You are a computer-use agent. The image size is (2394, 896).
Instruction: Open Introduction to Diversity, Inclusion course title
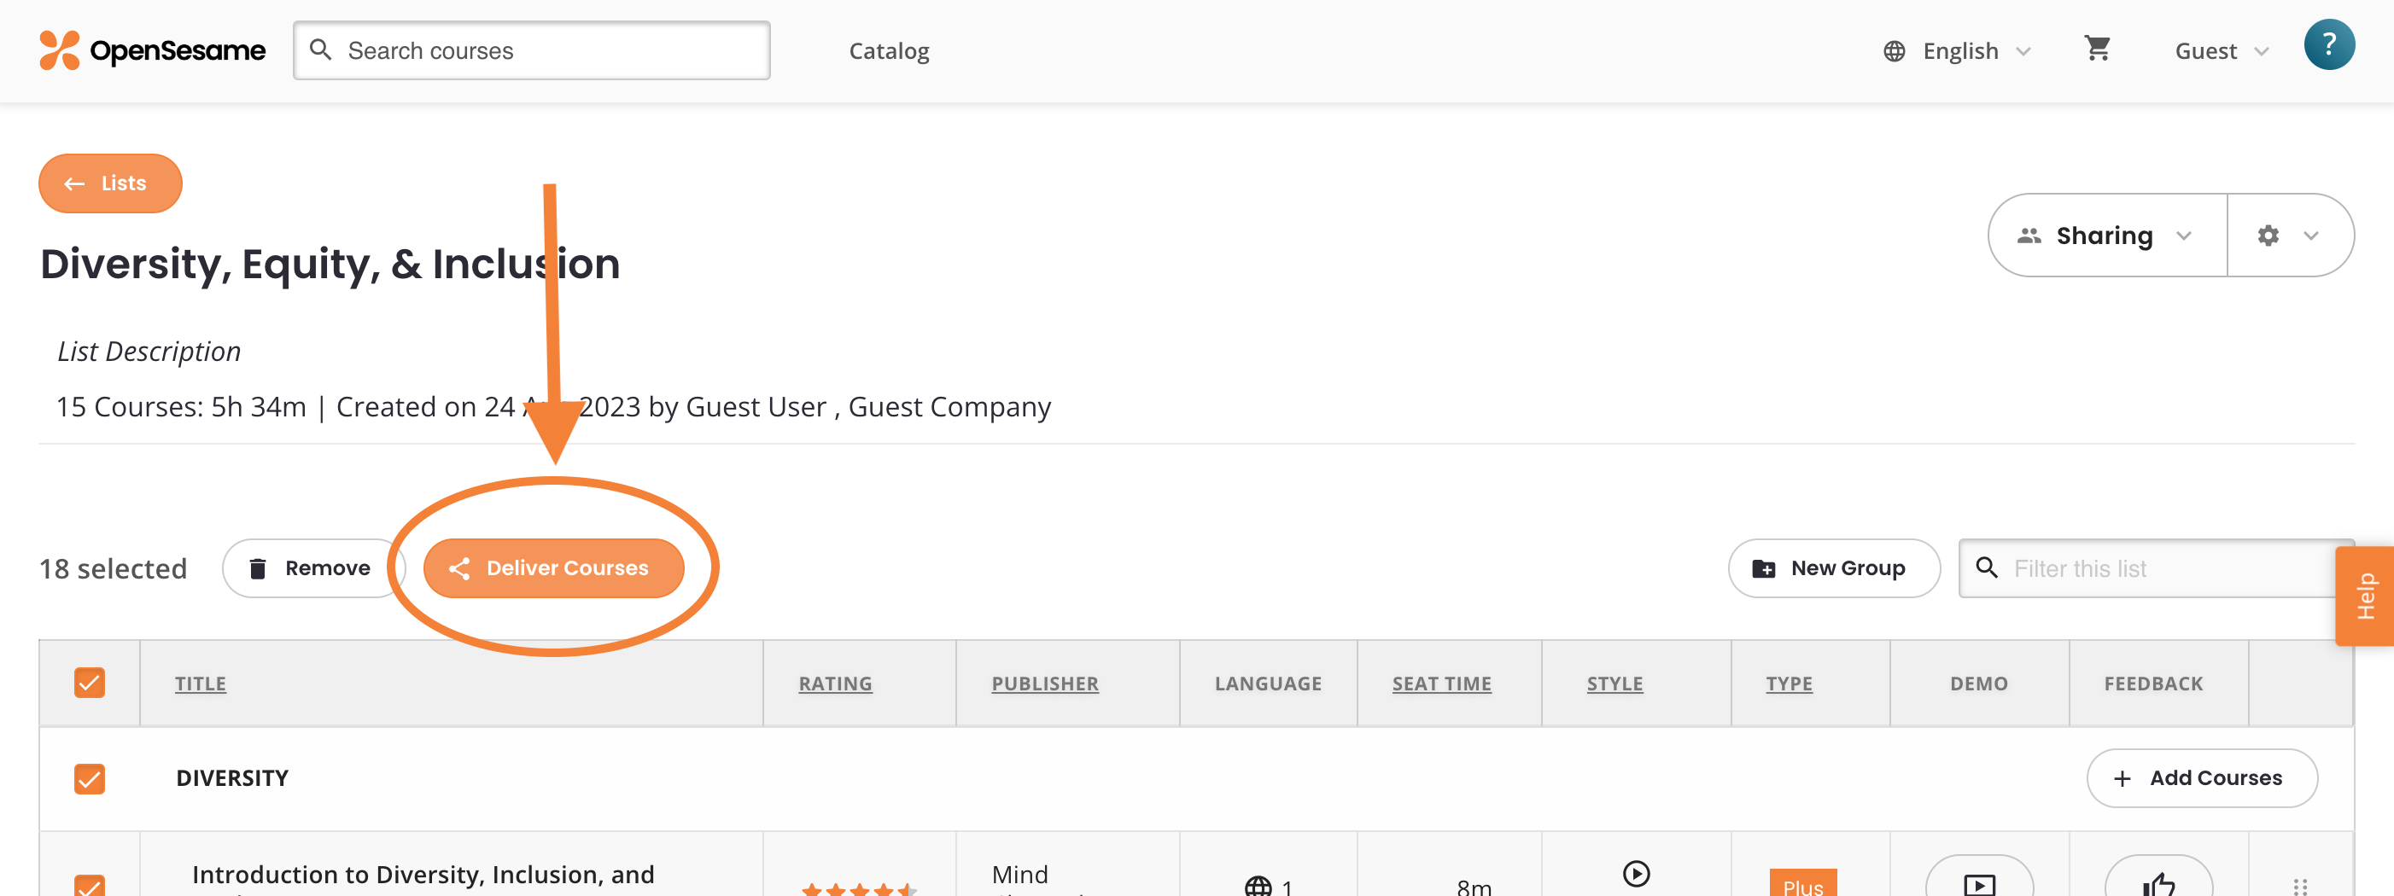[x=423, y=875]
